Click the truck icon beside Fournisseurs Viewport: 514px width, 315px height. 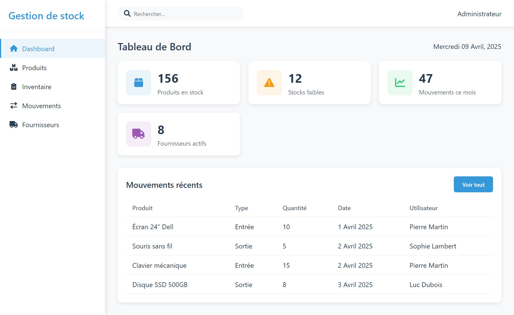tap(14, 125)
